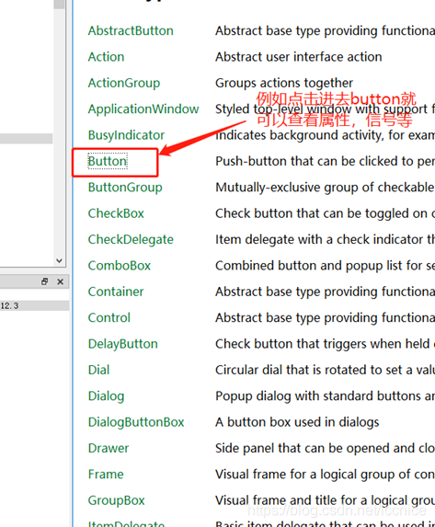Viewport: 435px width, 527px height.
Task: Click the description 'Groups actions together'
Action: point(284,83)
